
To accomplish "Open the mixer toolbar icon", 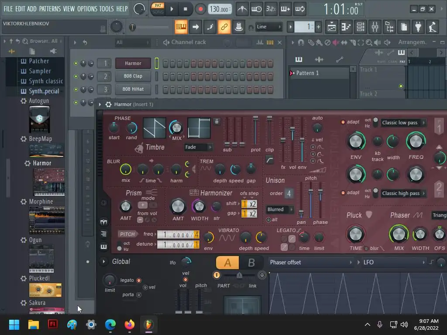I will coord(375,27).
